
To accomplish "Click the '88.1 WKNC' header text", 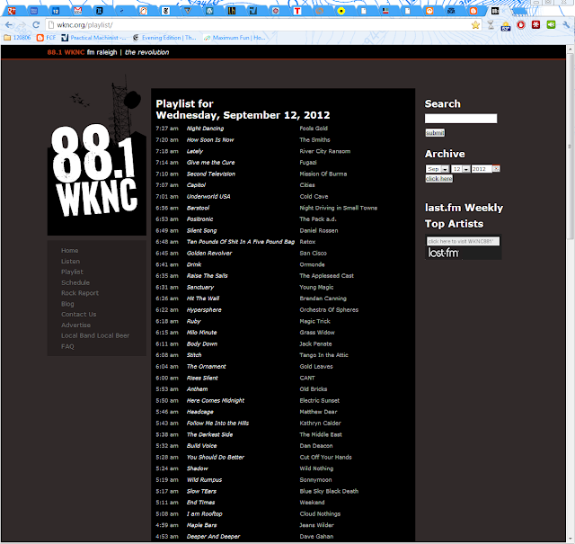I will tap(66, 52).
